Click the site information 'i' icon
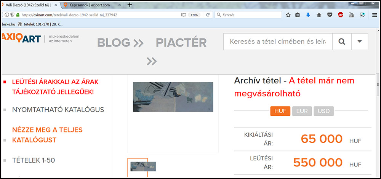 [7, 15]
